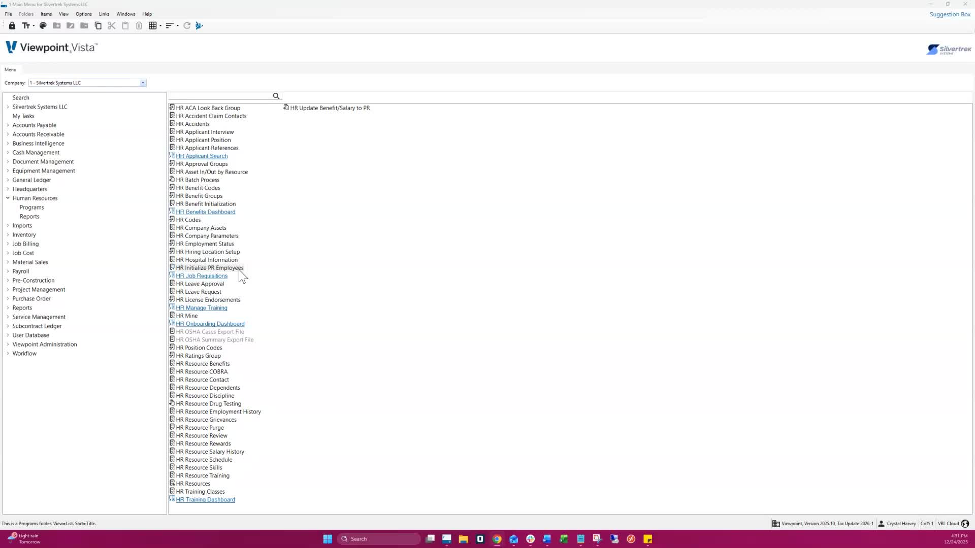Open the font size dropdown arrow
Viewport: 975px width, 548px height.
(34, 26)
